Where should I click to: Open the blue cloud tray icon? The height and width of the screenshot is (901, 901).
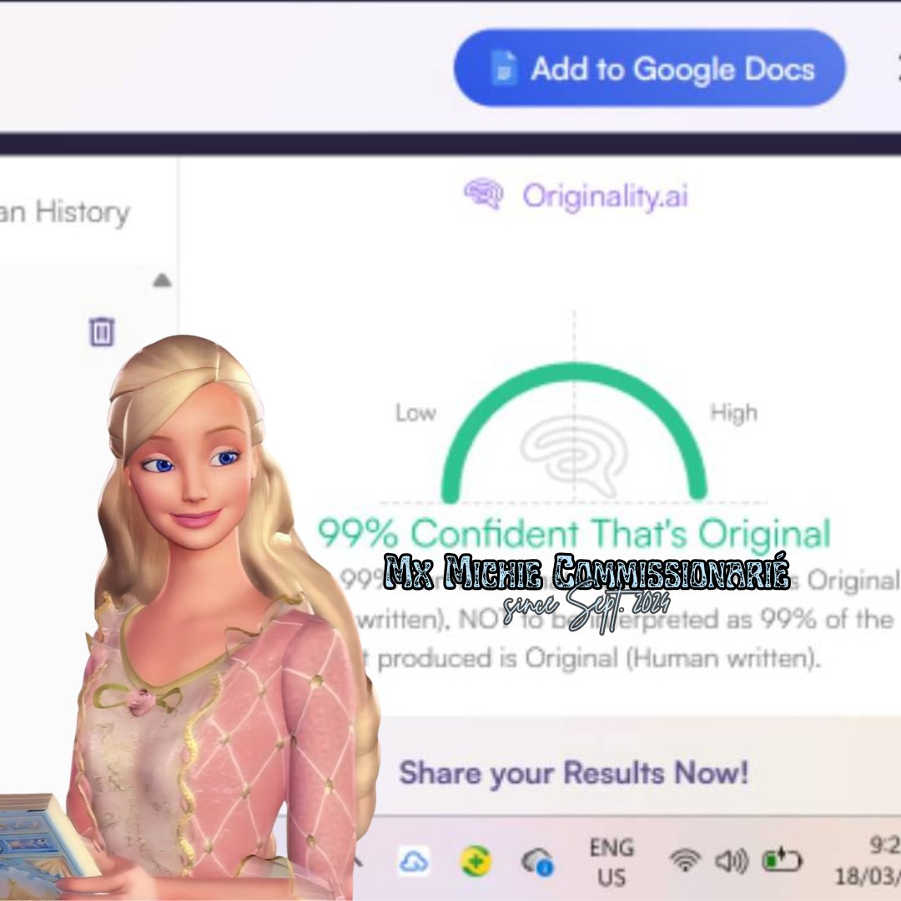coord(414,862)
